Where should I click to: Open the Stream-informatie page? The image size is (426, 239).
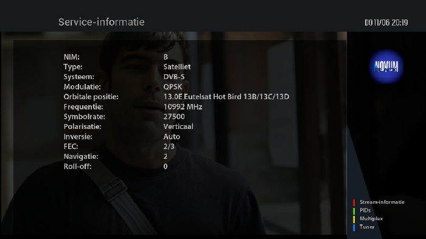point(382,202)
